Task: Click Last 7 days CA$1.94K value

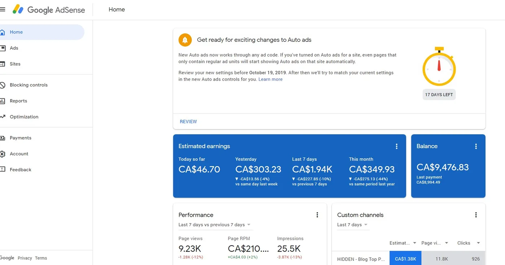Action: click(x=312, y=169)
